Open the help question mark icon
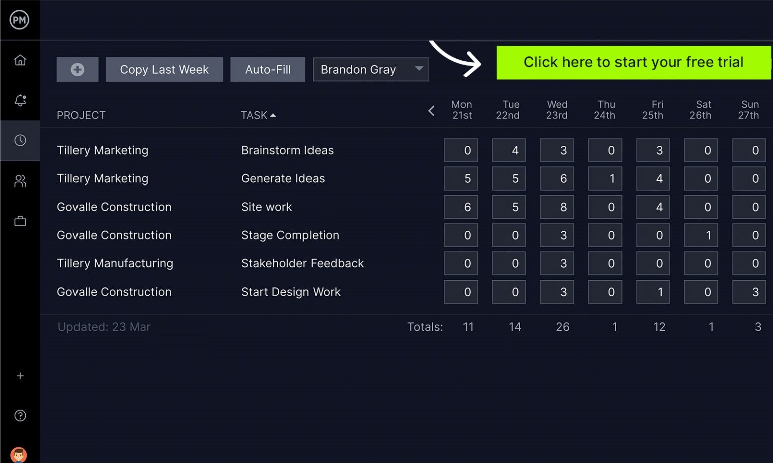This screenshot has width=773, height=463. 20,415
